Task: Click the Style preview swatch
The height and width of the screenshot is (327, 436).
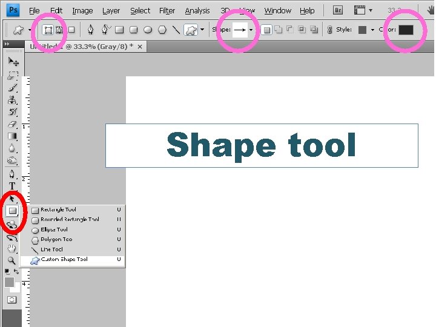Action: [x=362, y=30]
